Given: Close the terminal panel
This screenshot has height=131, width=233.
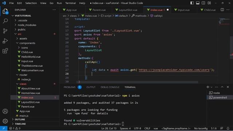Looking at the screenshot, I should pos(228,87).
